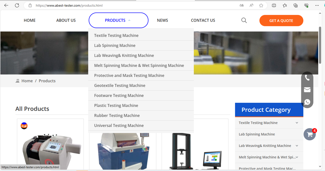Open the site search magnifier
The image size is (325, 171).
pyautogui.click(x=244, y=20)
